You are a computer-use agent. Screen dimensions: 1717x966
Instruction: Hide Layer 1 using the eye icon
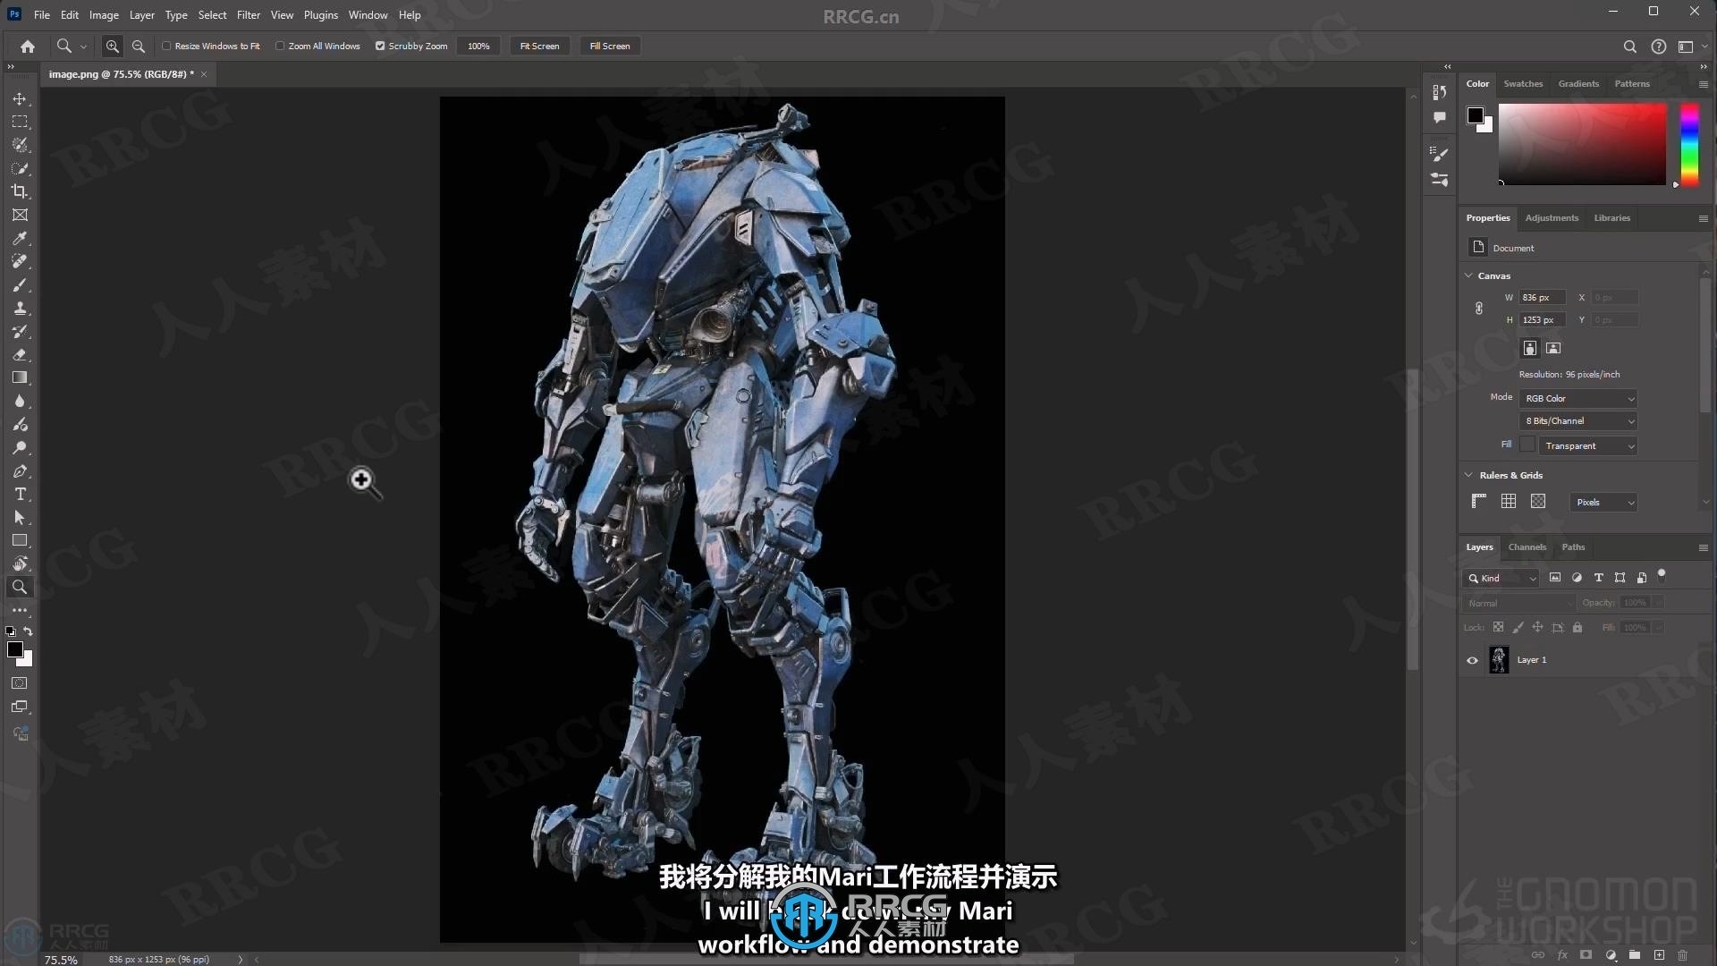(1472, 660)
